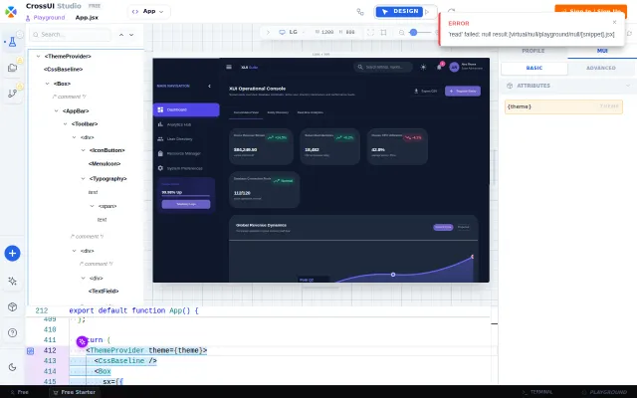Toggle the preview sun theme icon
637x398 pixels.
(423, 68)
